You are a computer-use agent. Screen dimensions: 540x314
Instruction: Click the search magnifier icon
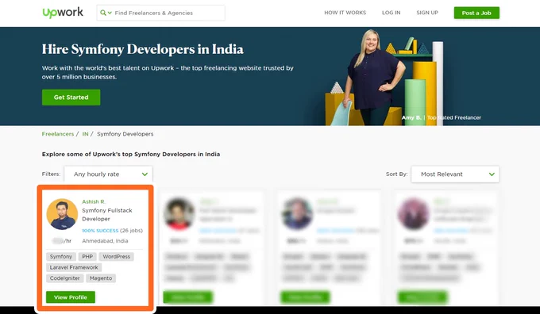coord(103,13)
